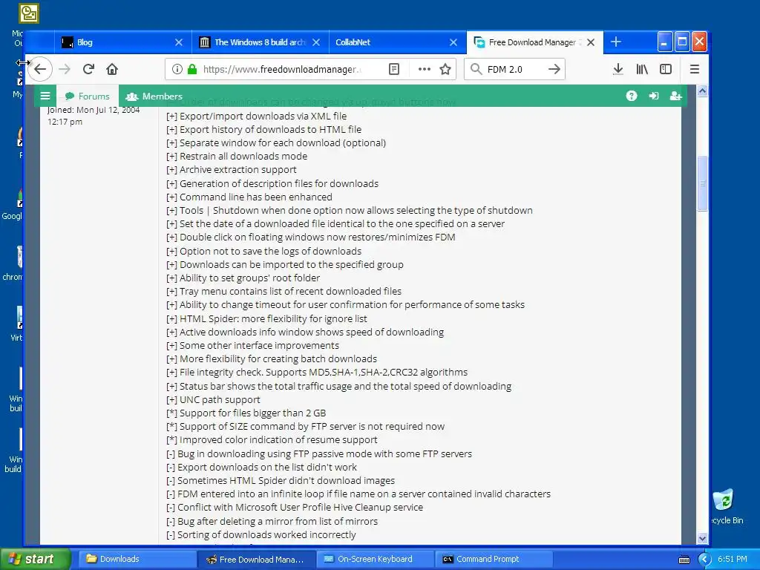
Task: Toggle the Firefox sidebar icon
Action: click(x=666, y=69)
